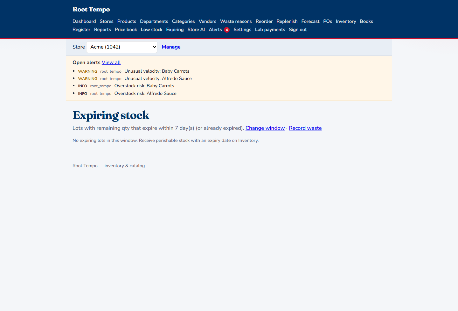Click 'Overstock risk: Alfredo Sauce' alert

point(145,93)
